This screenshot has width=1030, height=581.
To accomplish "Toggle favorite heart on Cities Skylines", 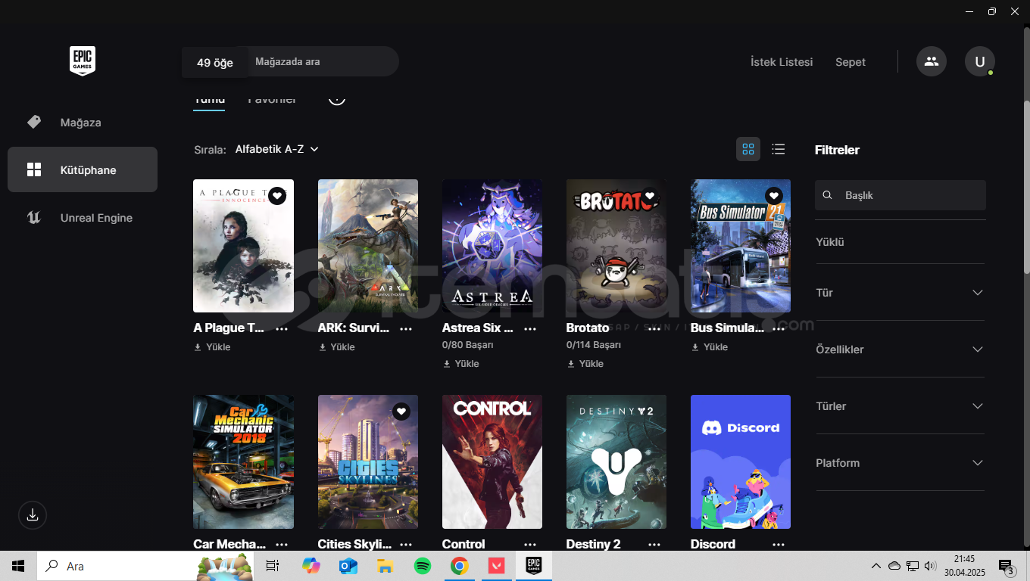I will [x=401, y=411].
